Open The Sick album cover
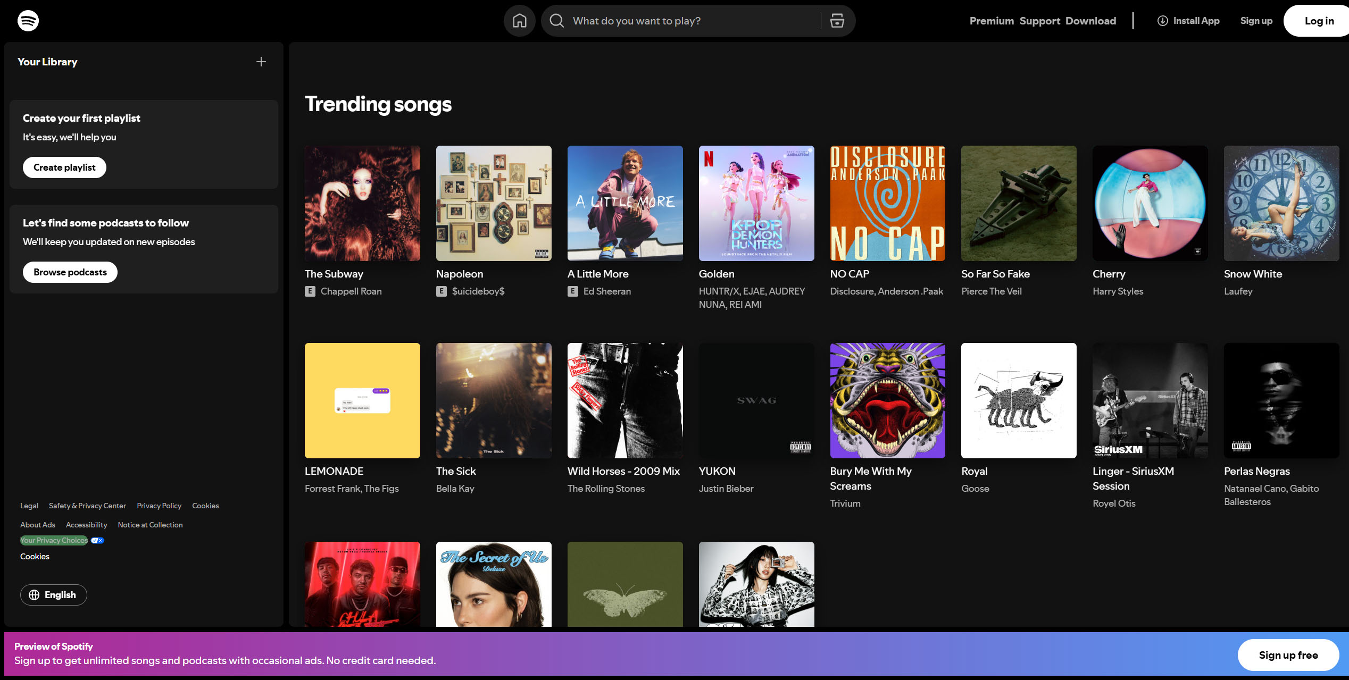Image resolution: width=1349 pixels, height=680 pixels. (x=494, y=400)
